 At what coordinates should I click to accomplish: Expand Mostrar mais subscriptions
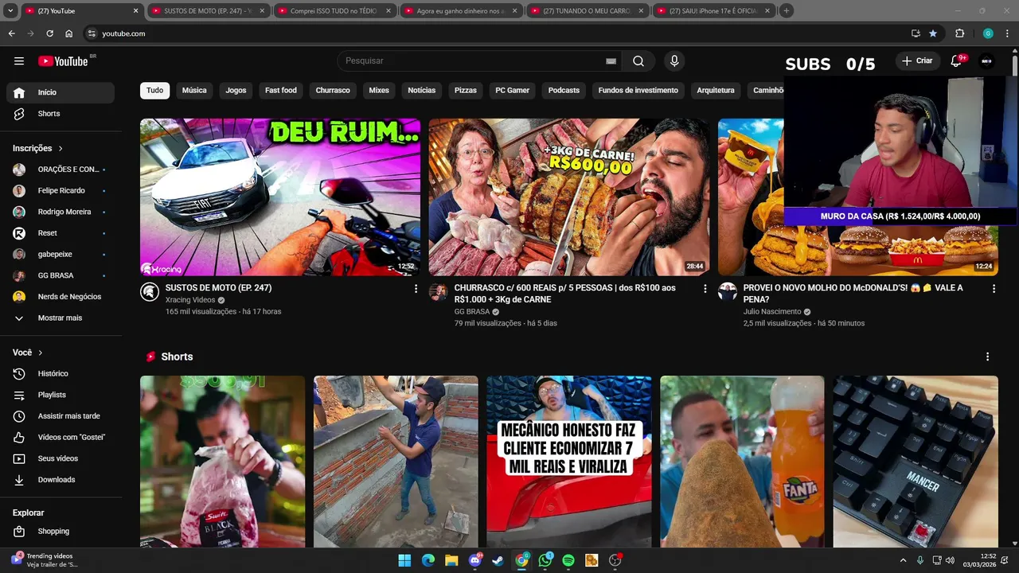pos(61,318)
